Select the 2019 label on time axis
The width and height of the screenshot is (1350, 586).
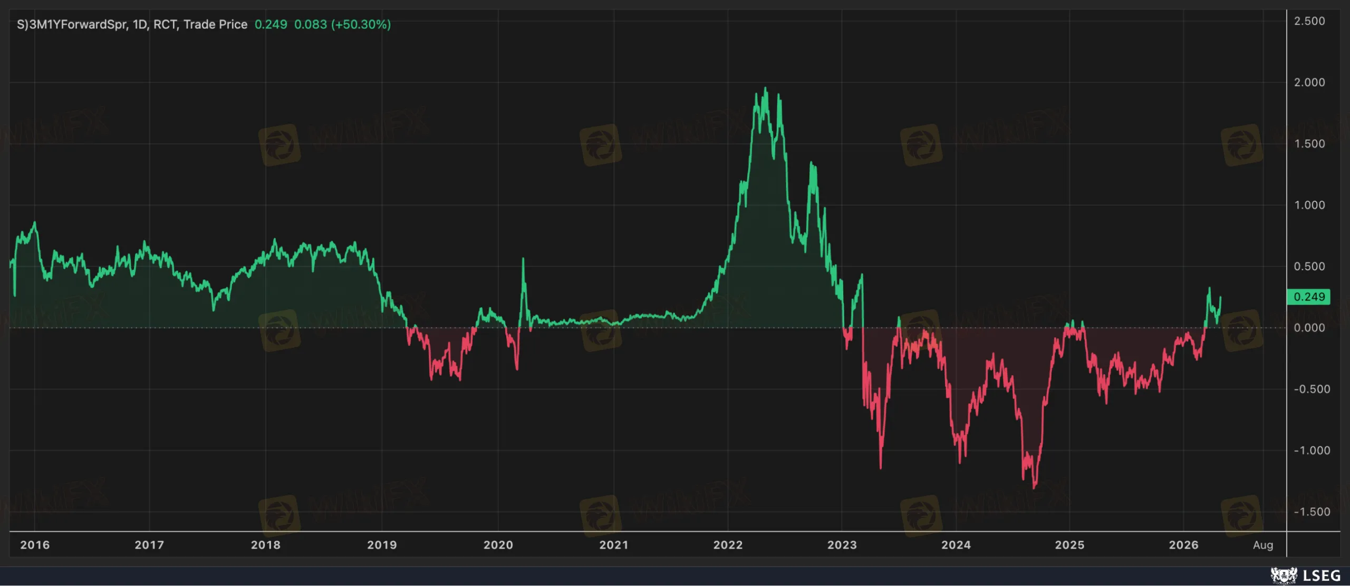point(382,545)
